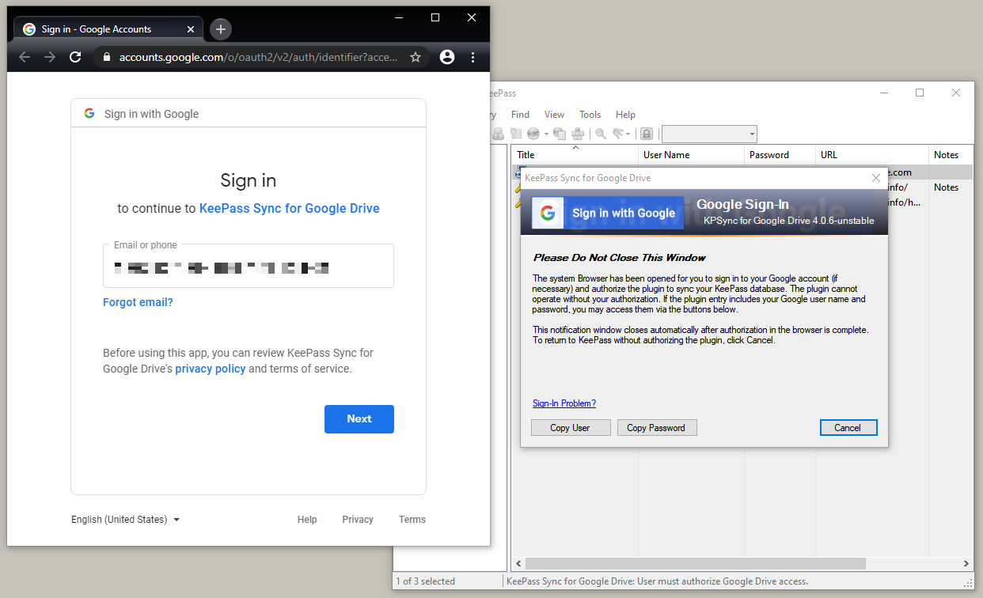The width and height of the screenshot is (983, 598).
Task: Click the KeePass show entries icon
Action: point(618,134)
